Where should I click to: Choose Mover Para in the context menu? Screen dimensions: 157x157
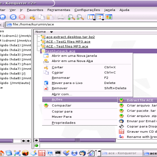80,117
